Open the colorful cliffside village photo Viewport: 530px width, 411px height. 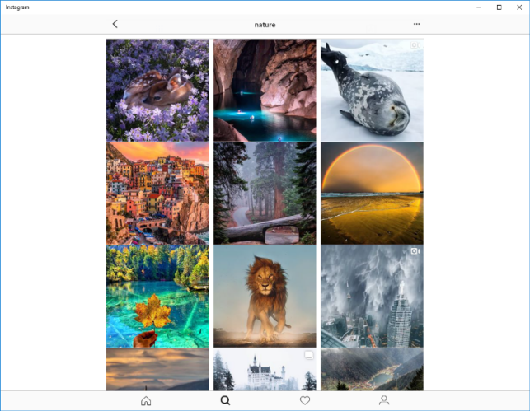coord(157,194)
